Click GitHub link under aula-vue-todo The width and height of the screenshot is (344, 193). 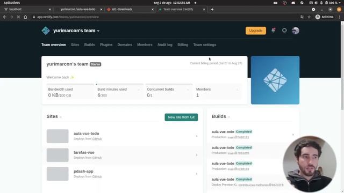[97, 139]
